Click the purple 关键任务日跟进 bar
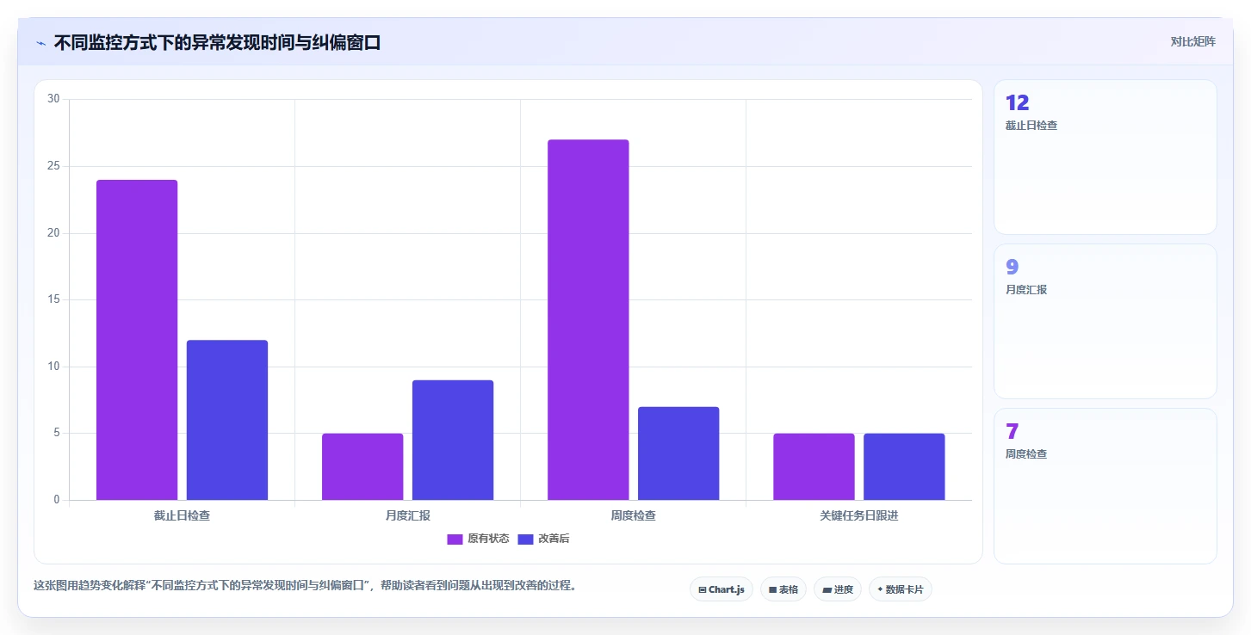 click(x=814, y=466)
